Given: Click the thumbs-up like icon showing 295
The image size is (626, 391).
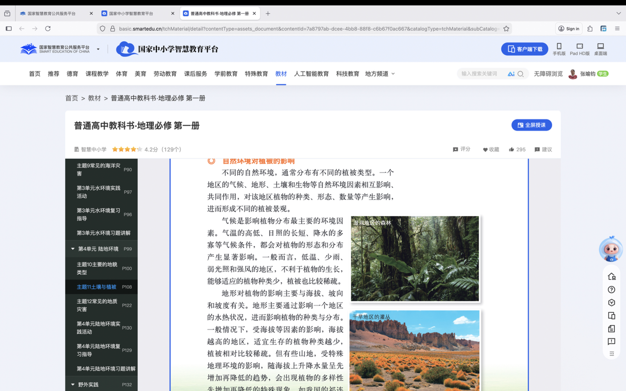Looking at the screenshot, I should [x=511, y=150].
